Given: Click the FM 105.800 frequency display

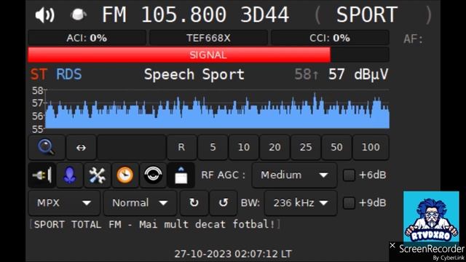Looking at the screenshot, I should pos(165,15).
